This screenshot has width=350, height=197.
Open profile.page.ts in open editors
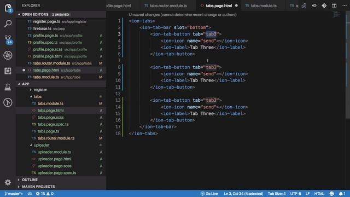pos(61,36)
